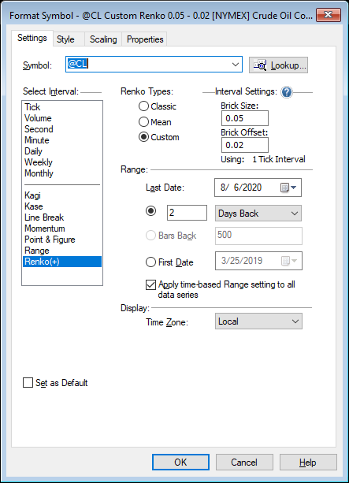This screenshot has height=483, width=349.
Task: Close the Format Symbol dialog
Action: pos(328,15)
